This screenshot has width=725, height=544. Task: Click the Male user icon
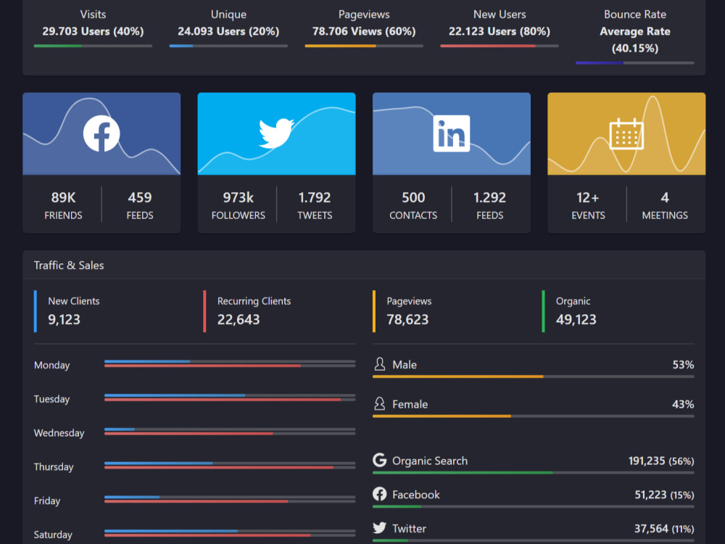click(x=380, y=365)
